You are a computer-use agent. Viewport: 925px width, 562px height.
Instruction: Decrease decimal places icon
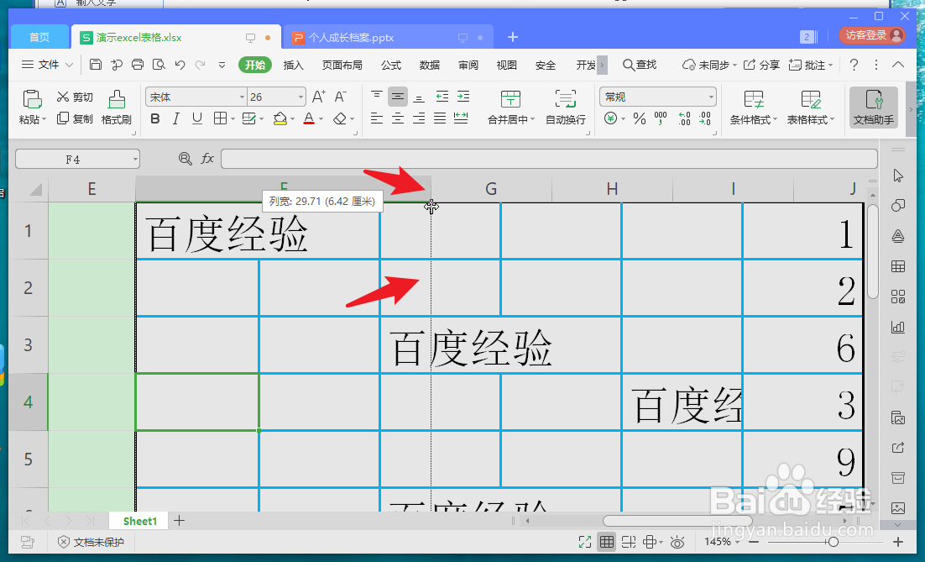(x=705, y=118)
